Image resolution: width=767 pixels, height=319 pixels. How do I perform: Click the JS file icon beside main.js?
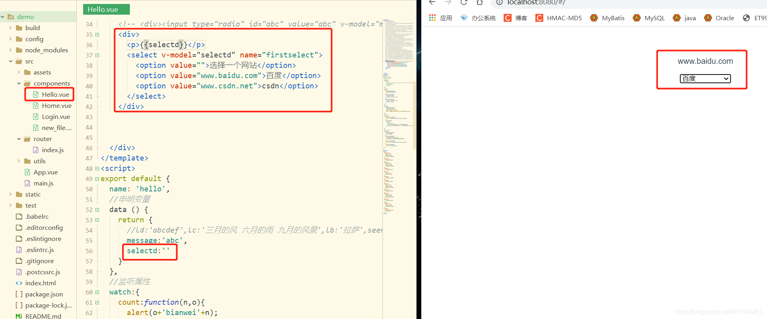(x=27, y=183)
